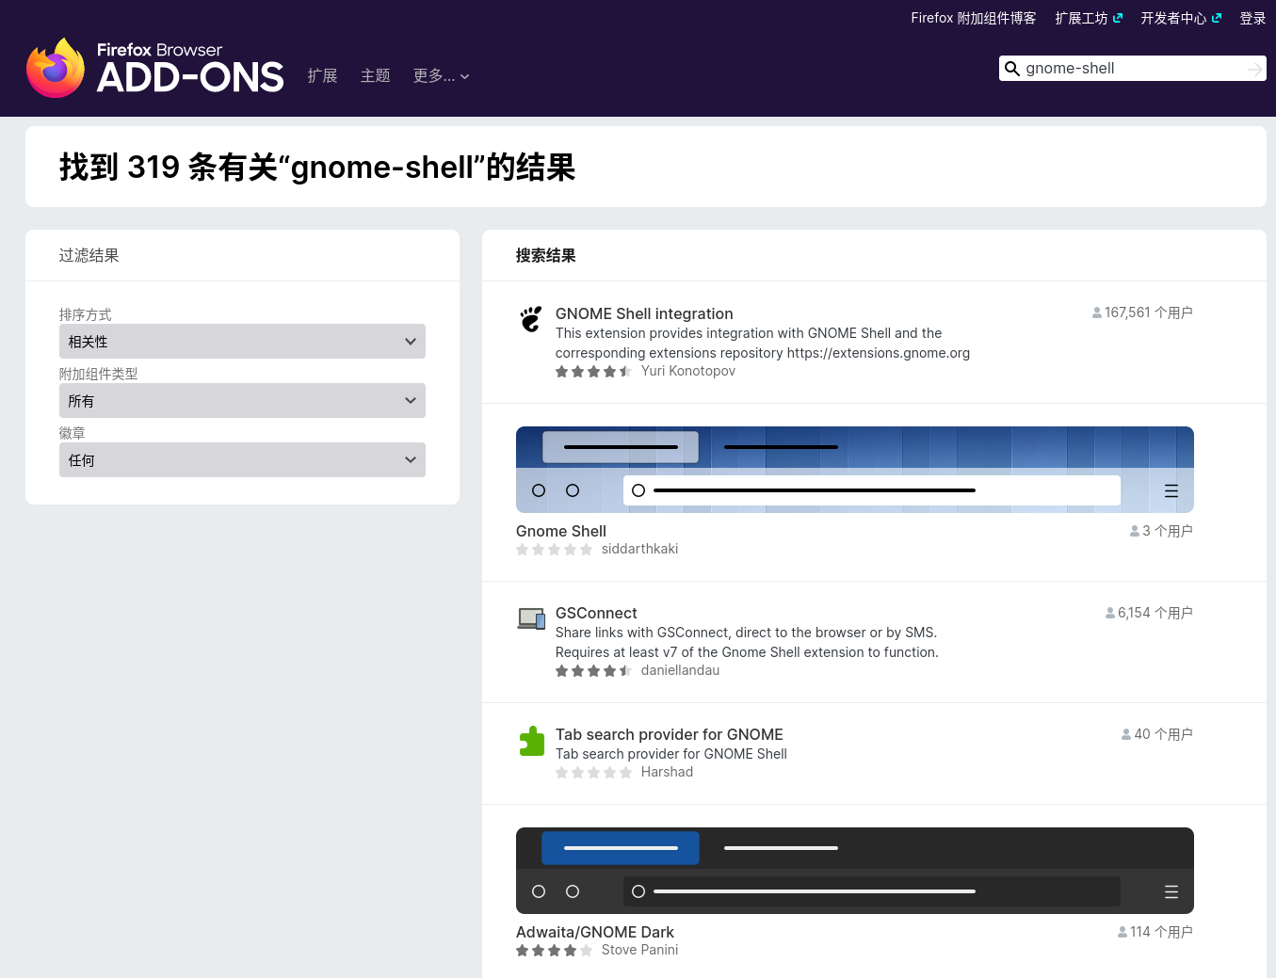Click the search magnifier icon
The width and height of the screenshot is (1276, 978).
1012,69
